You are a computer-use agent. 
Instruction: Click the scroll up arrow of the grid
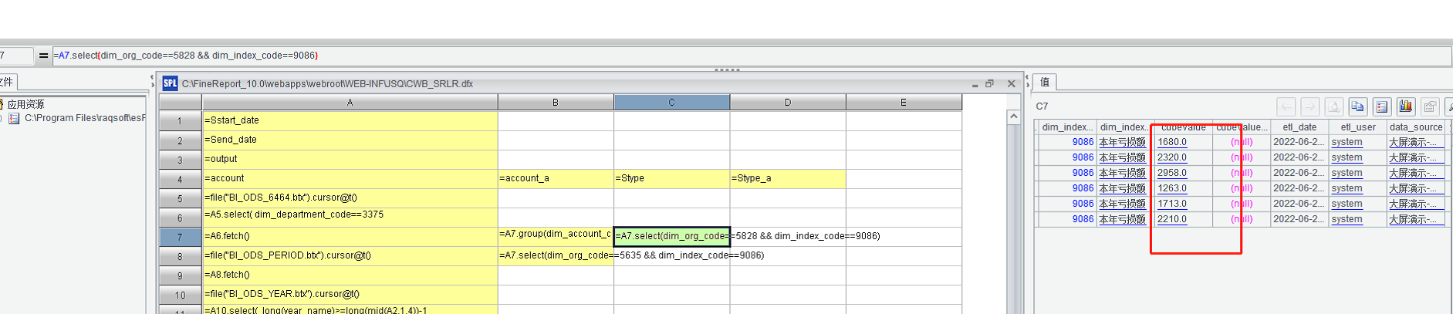pyautogui.click(x=1014, y=117)
